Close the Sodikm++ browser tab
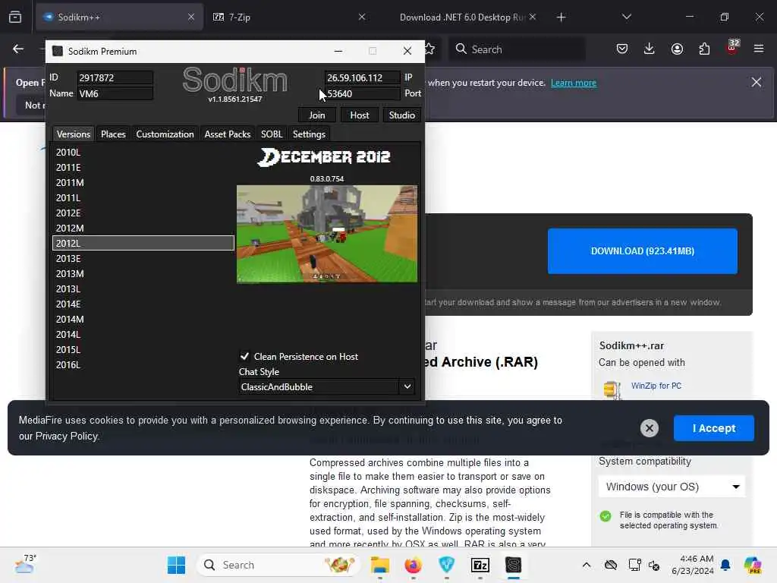Viewport: 777px width, 583px height. tap(190, 17)
